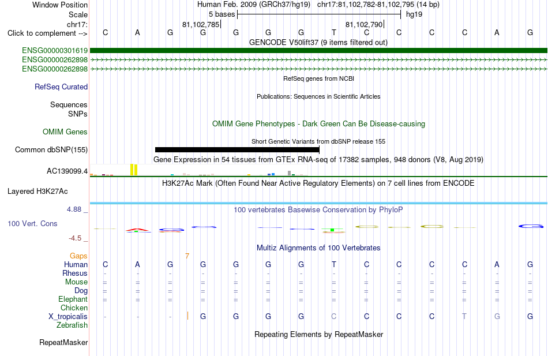Click the ENSG00000301619 green gene bar
This screenshot has height=356, width=548.
318,51
